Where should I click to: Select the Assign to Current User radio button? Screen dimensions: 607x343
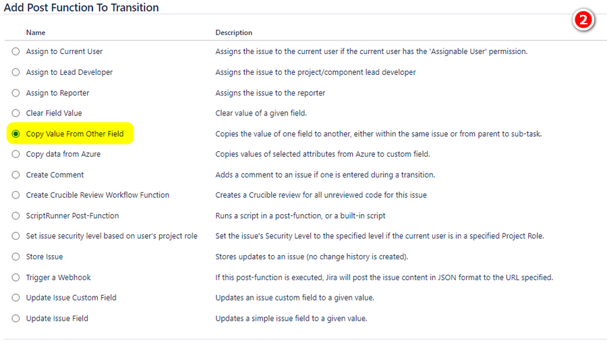pos(16,51)
